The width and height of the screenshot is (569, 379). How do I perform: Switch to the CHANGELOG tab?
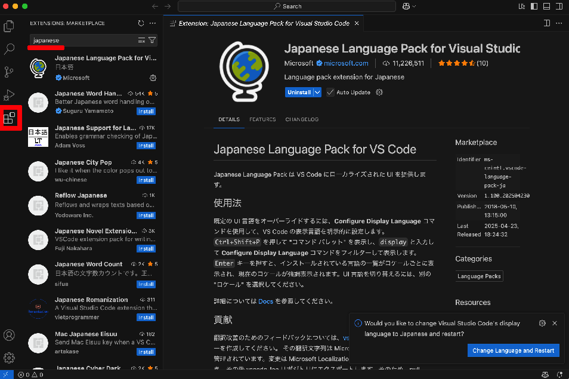[302, 119]
